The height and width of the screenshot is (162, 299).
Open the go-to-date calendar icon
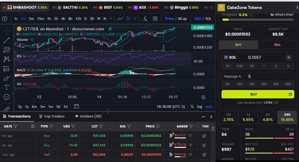click(x=76, y=107)
